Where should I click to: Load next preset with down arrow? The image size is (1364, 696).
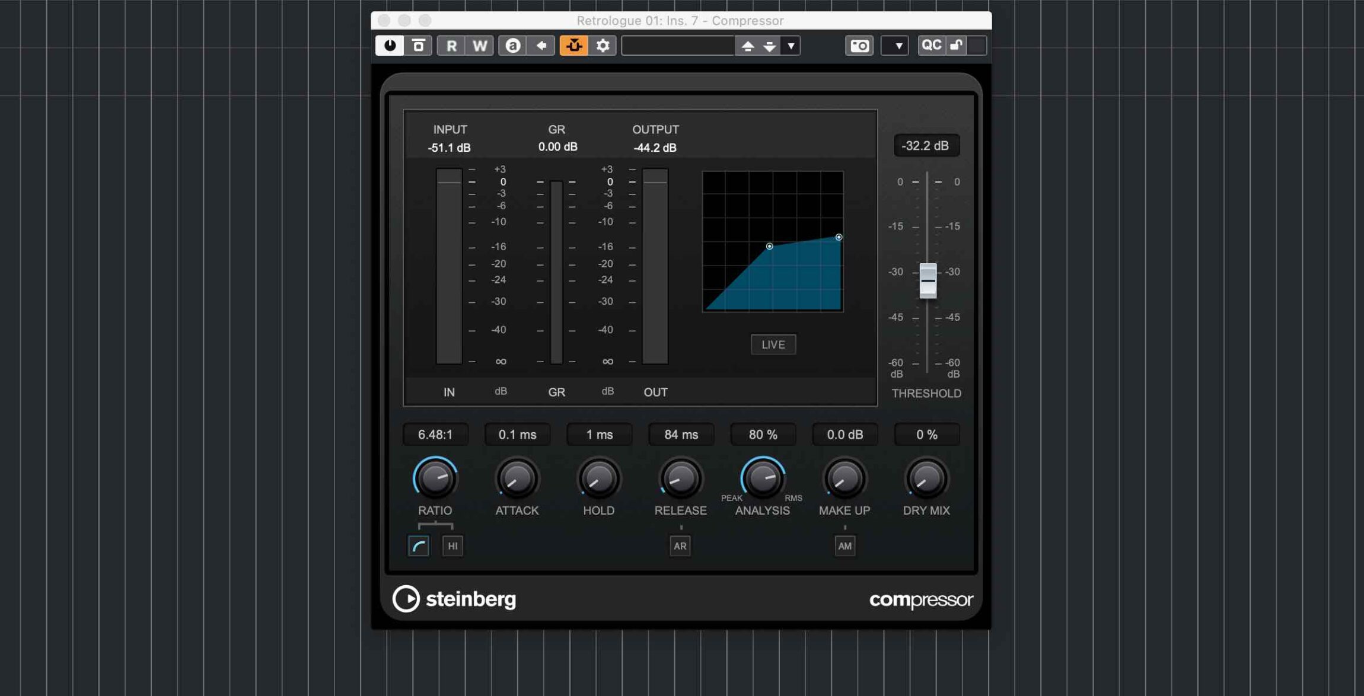click(x=770, y=46)
